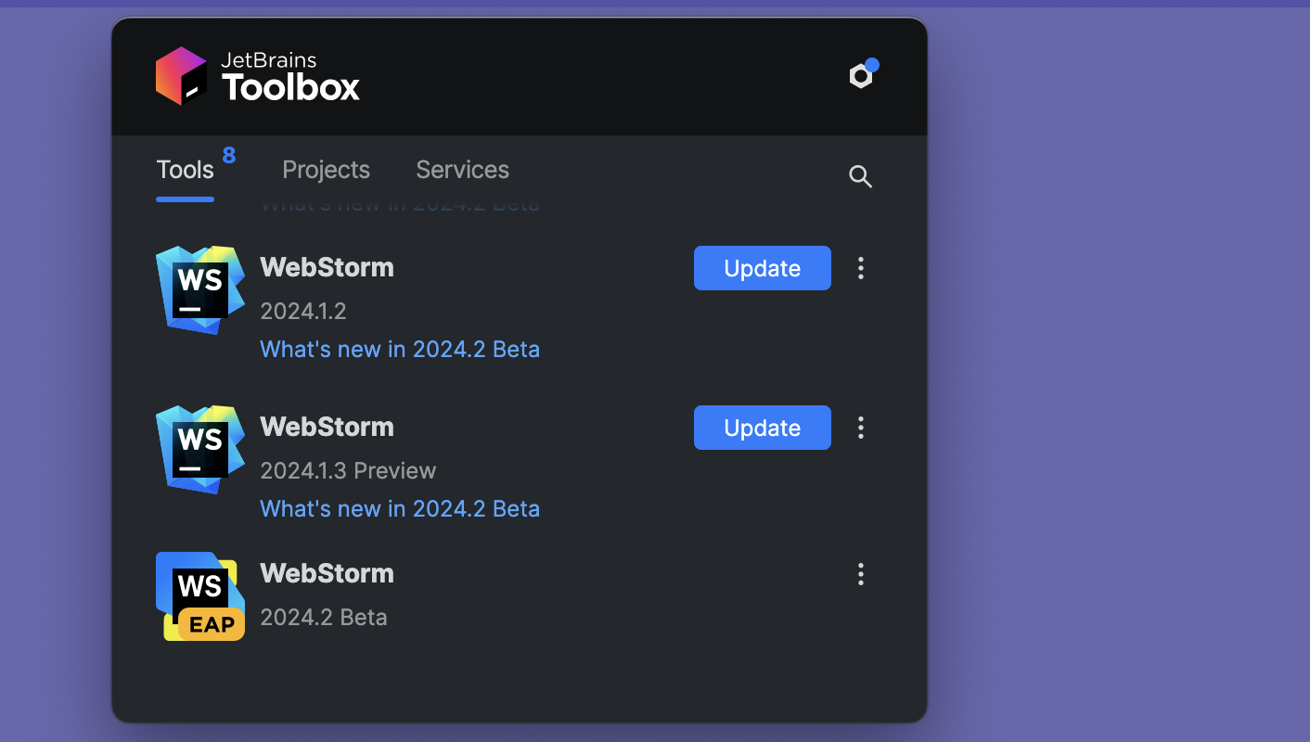Open options menu for WebStorm 2024.1.2
This screenshot has width=1310, height=742.
[x=861, y=268]
